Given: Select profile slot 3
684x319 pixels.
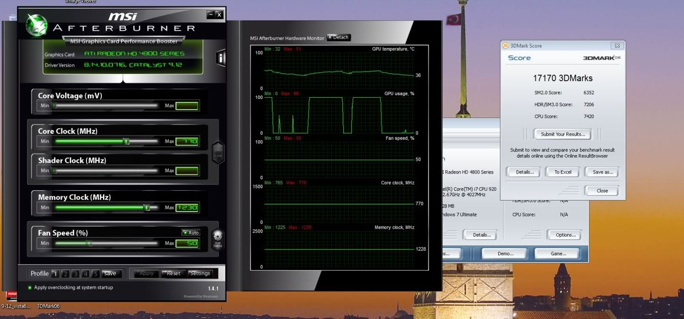Looking at the screenshot, I should [x=75, y=274].
